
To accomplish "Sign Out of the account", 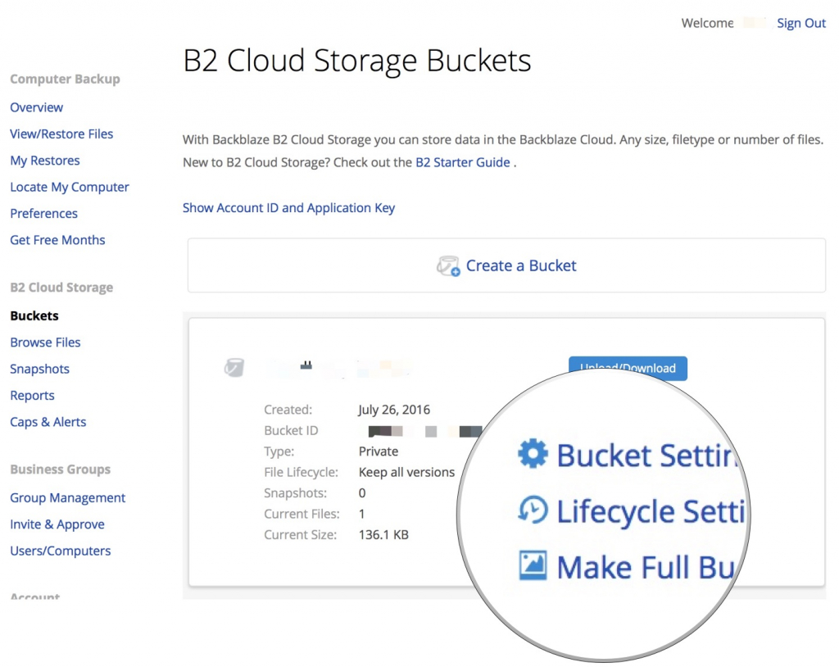I will click(801, 23).
